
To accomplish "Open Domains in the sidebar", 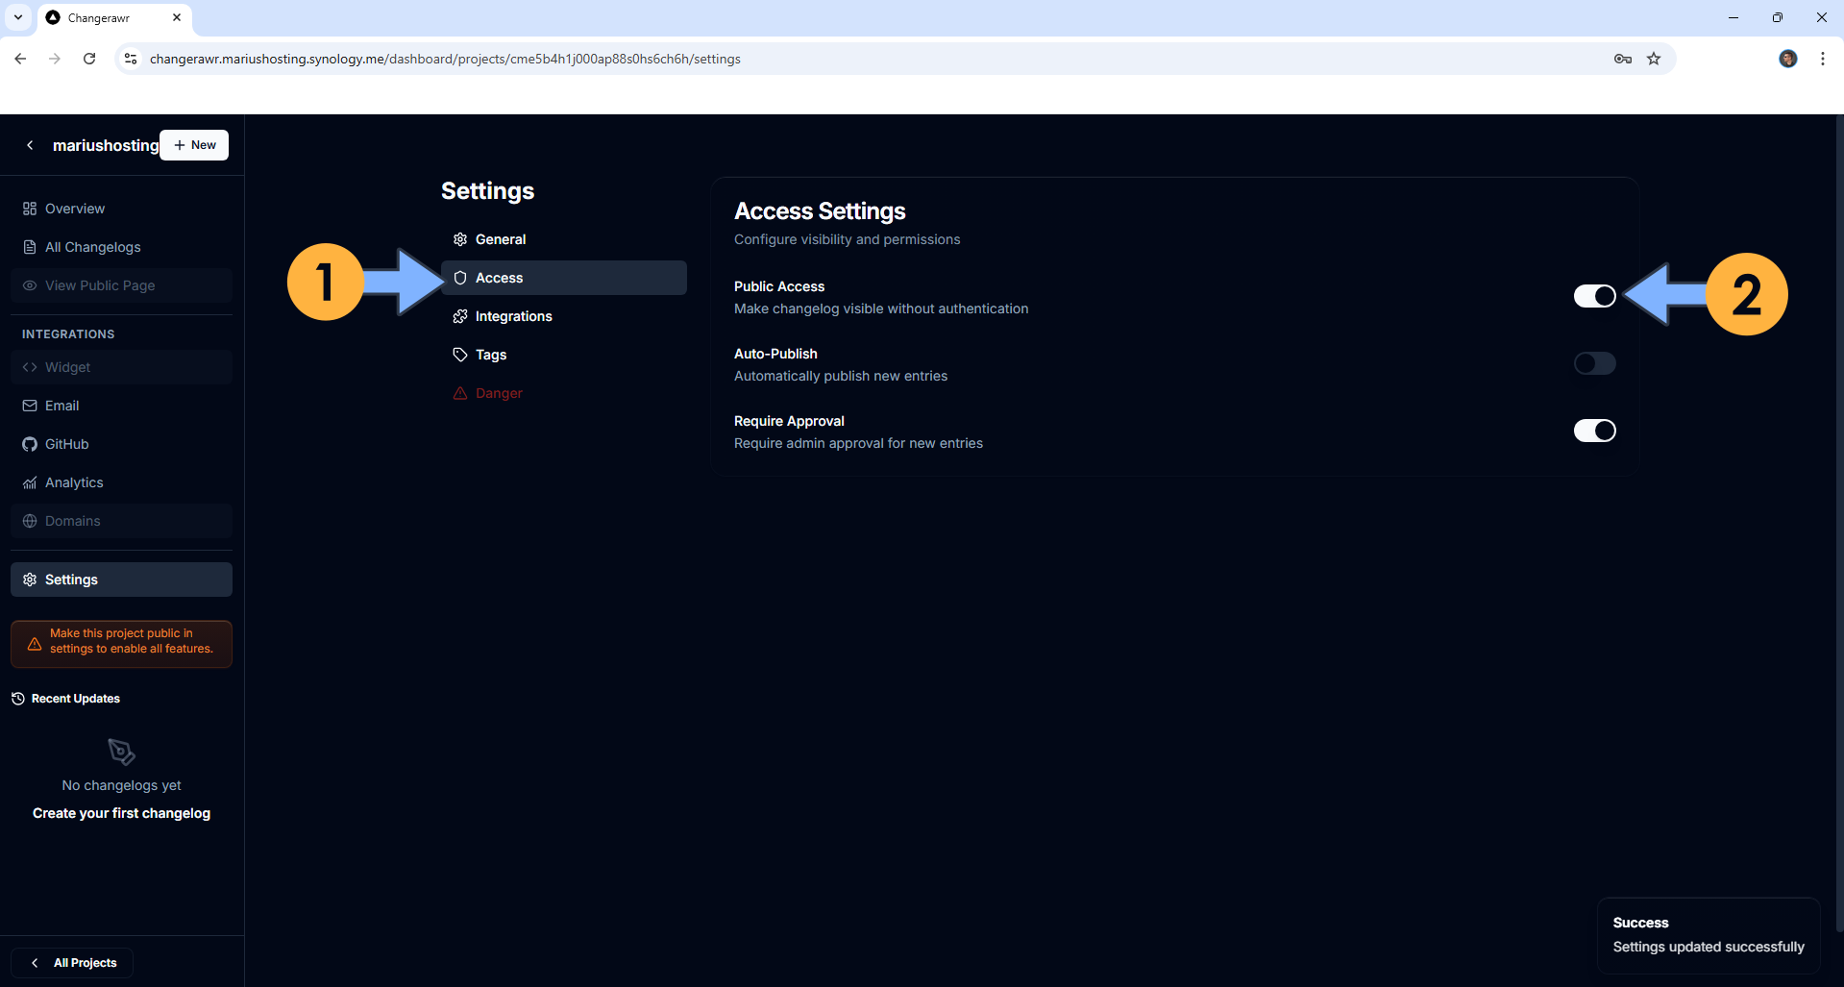I will [x=121, y=521].
